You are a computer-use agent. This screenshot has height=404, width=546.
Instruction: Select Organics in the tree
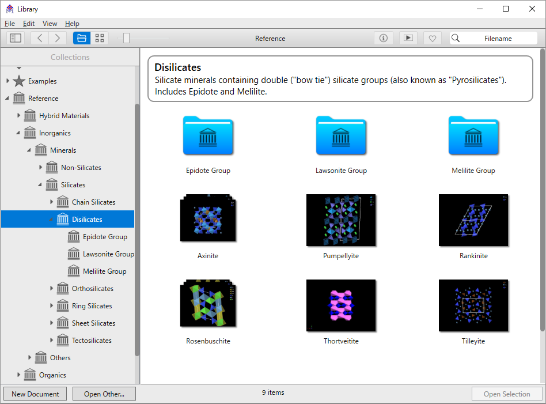(x=52, y=375)
